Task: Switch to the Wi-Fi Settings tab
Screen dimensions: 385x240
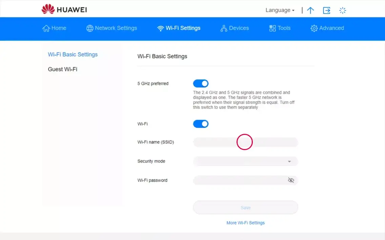Action: pyautogui.click(x=179, y=28)
